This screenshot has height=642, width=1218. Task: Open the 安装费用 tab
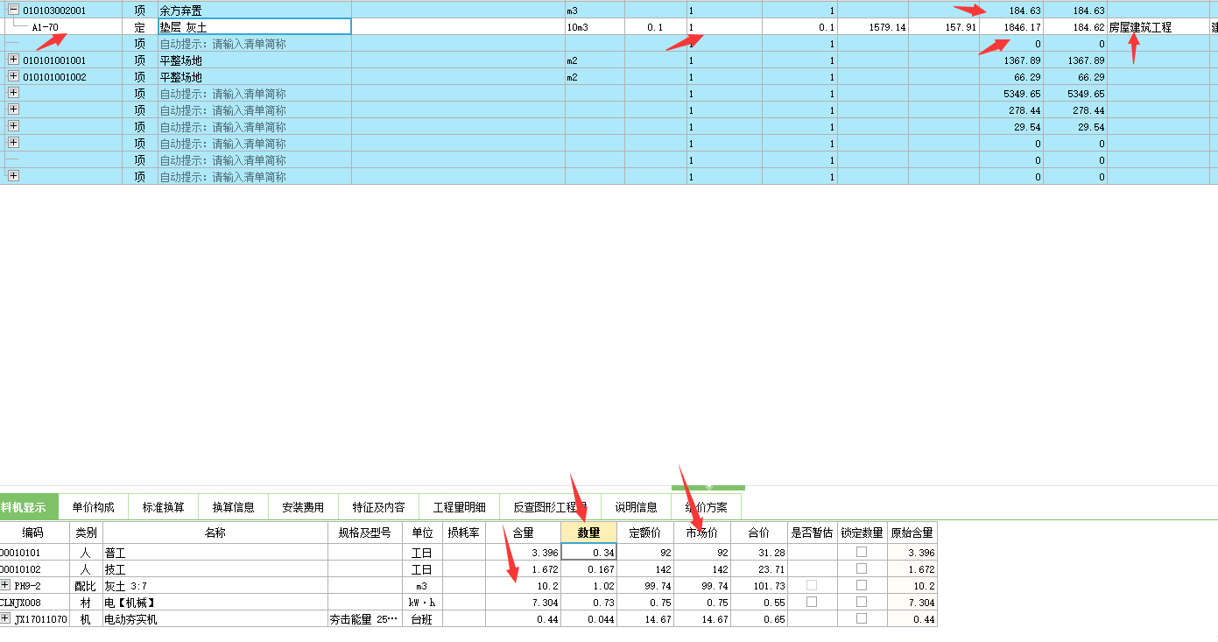[x=303, y=507]
